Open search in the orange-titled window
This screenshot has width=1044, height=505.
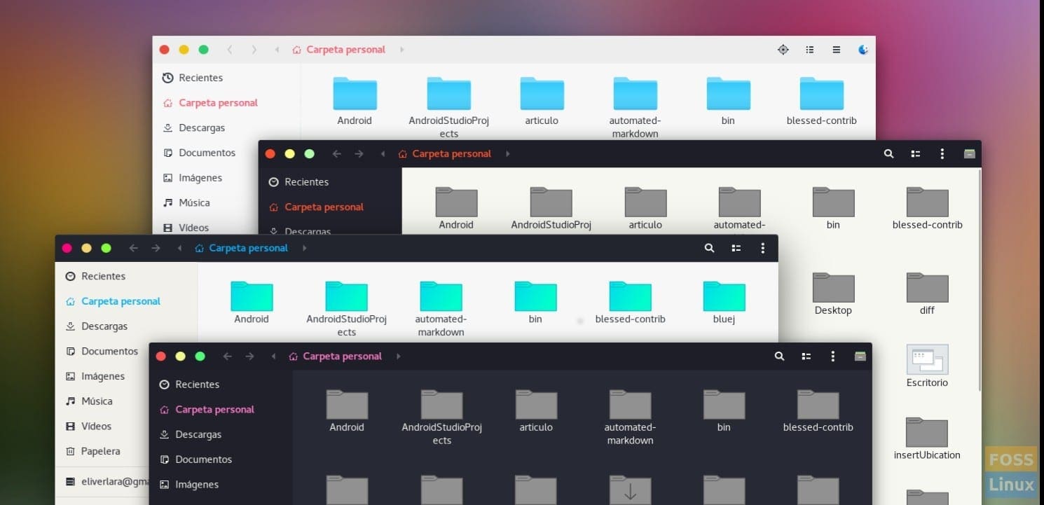[x=888, y=153]
